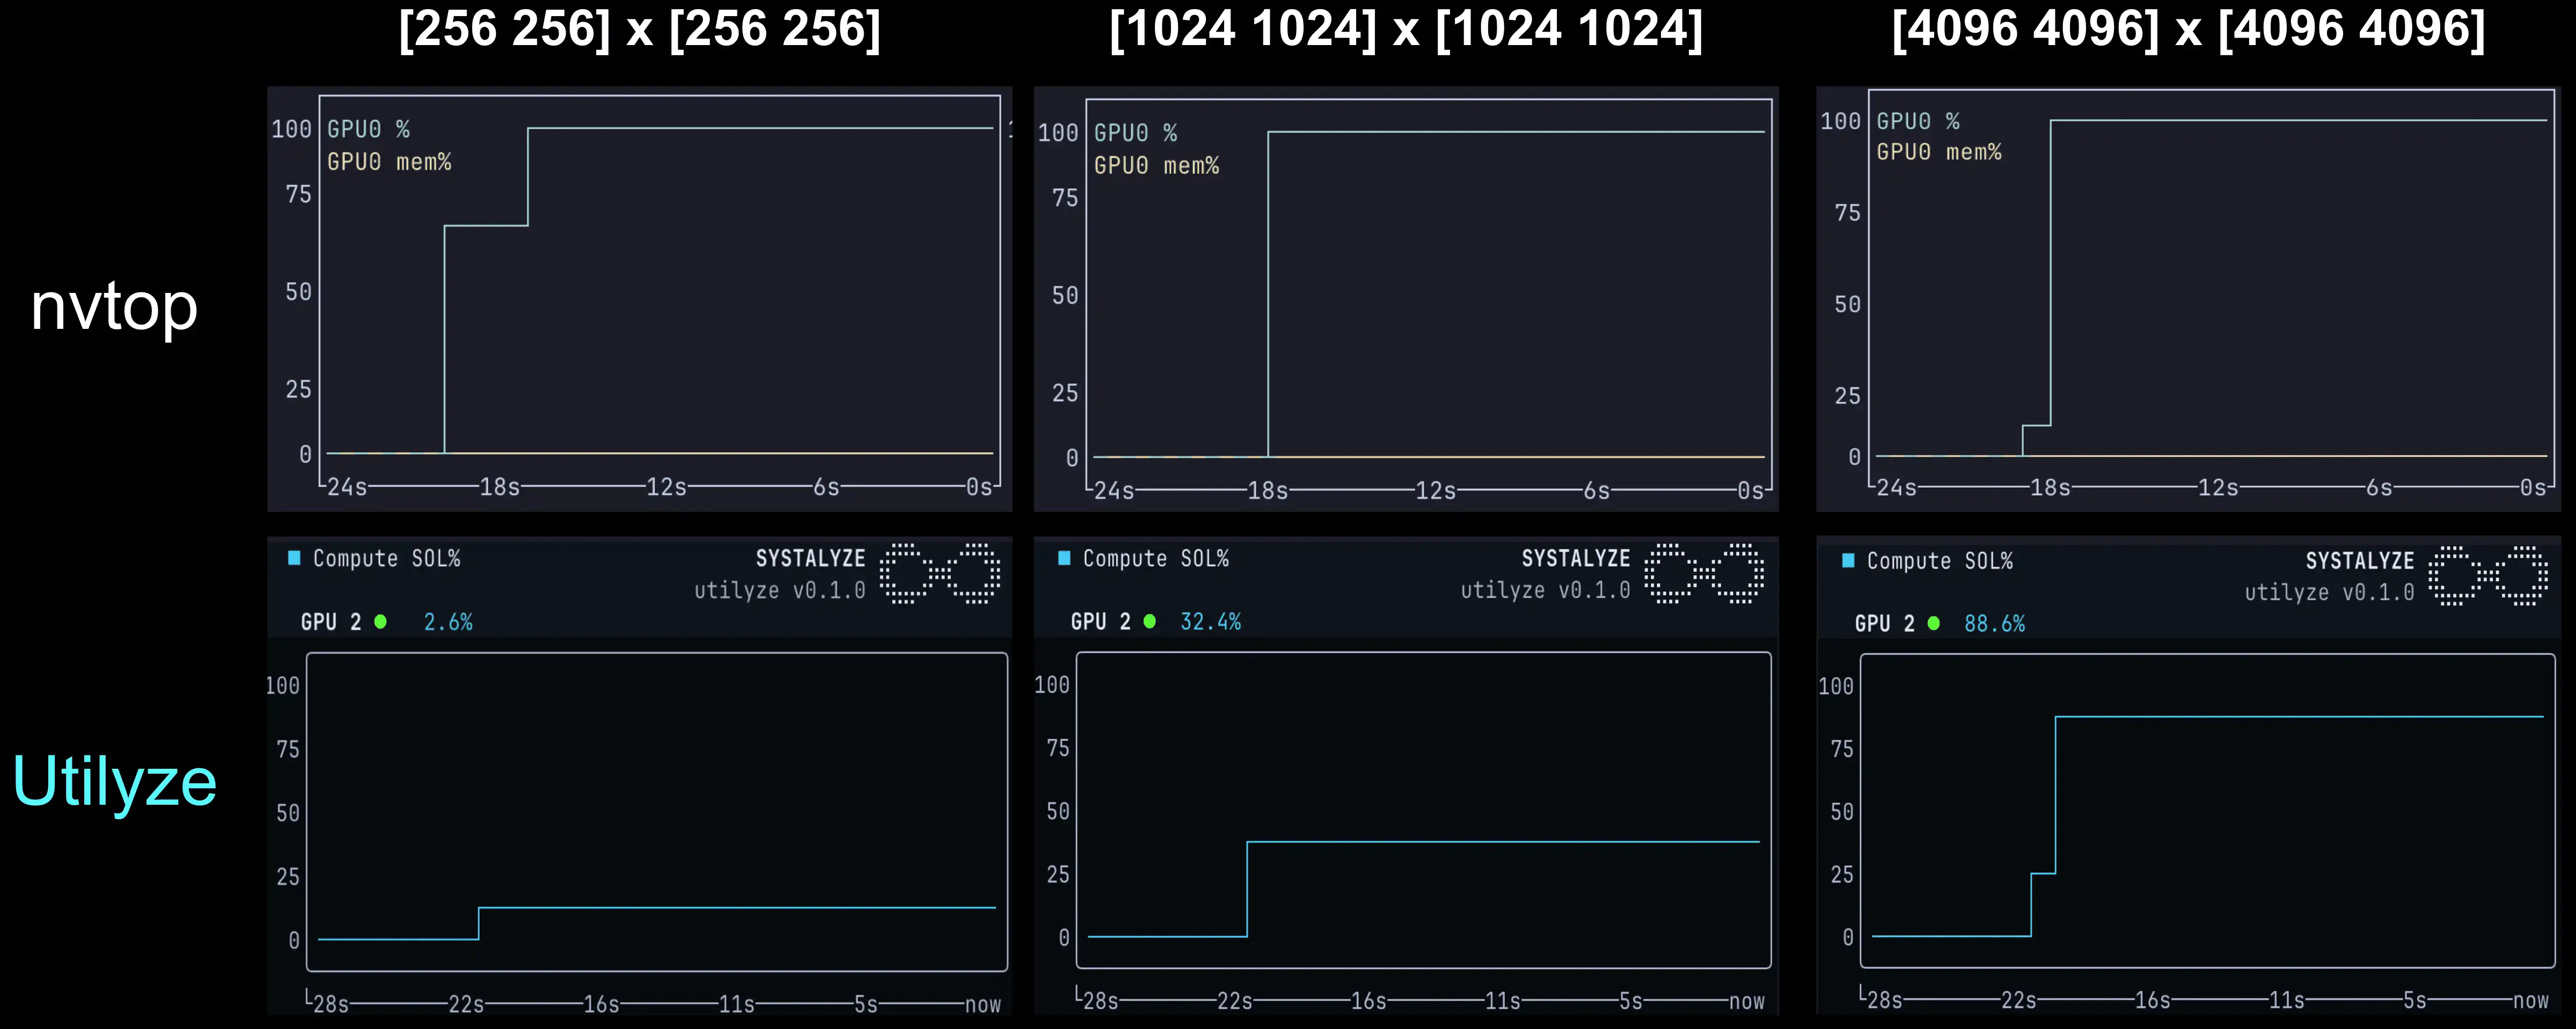The image size is (2576, 1029).
Task: Click green GPU 2 status dot, 32.4% panel
Action: [1149, 622]
